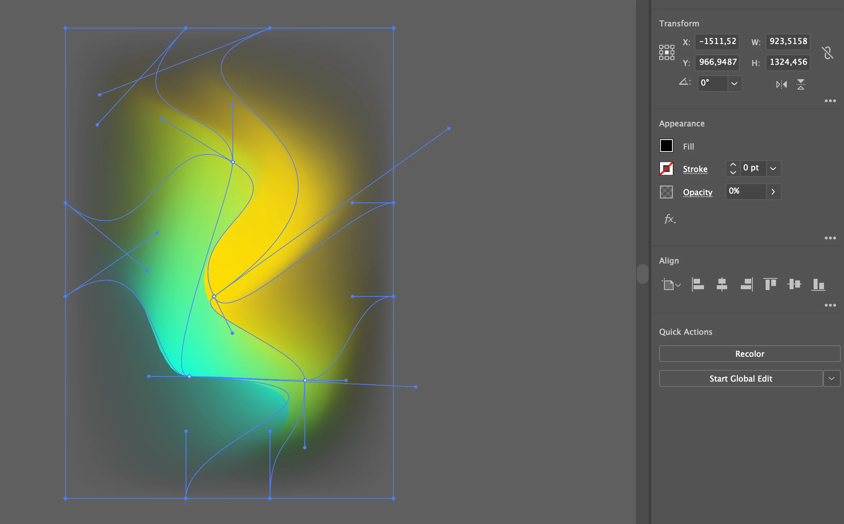Viewport: 844px width, 524px height.
Task: Click the reference point locator icon
Action: pyautogui.click(x=666, y=52)
